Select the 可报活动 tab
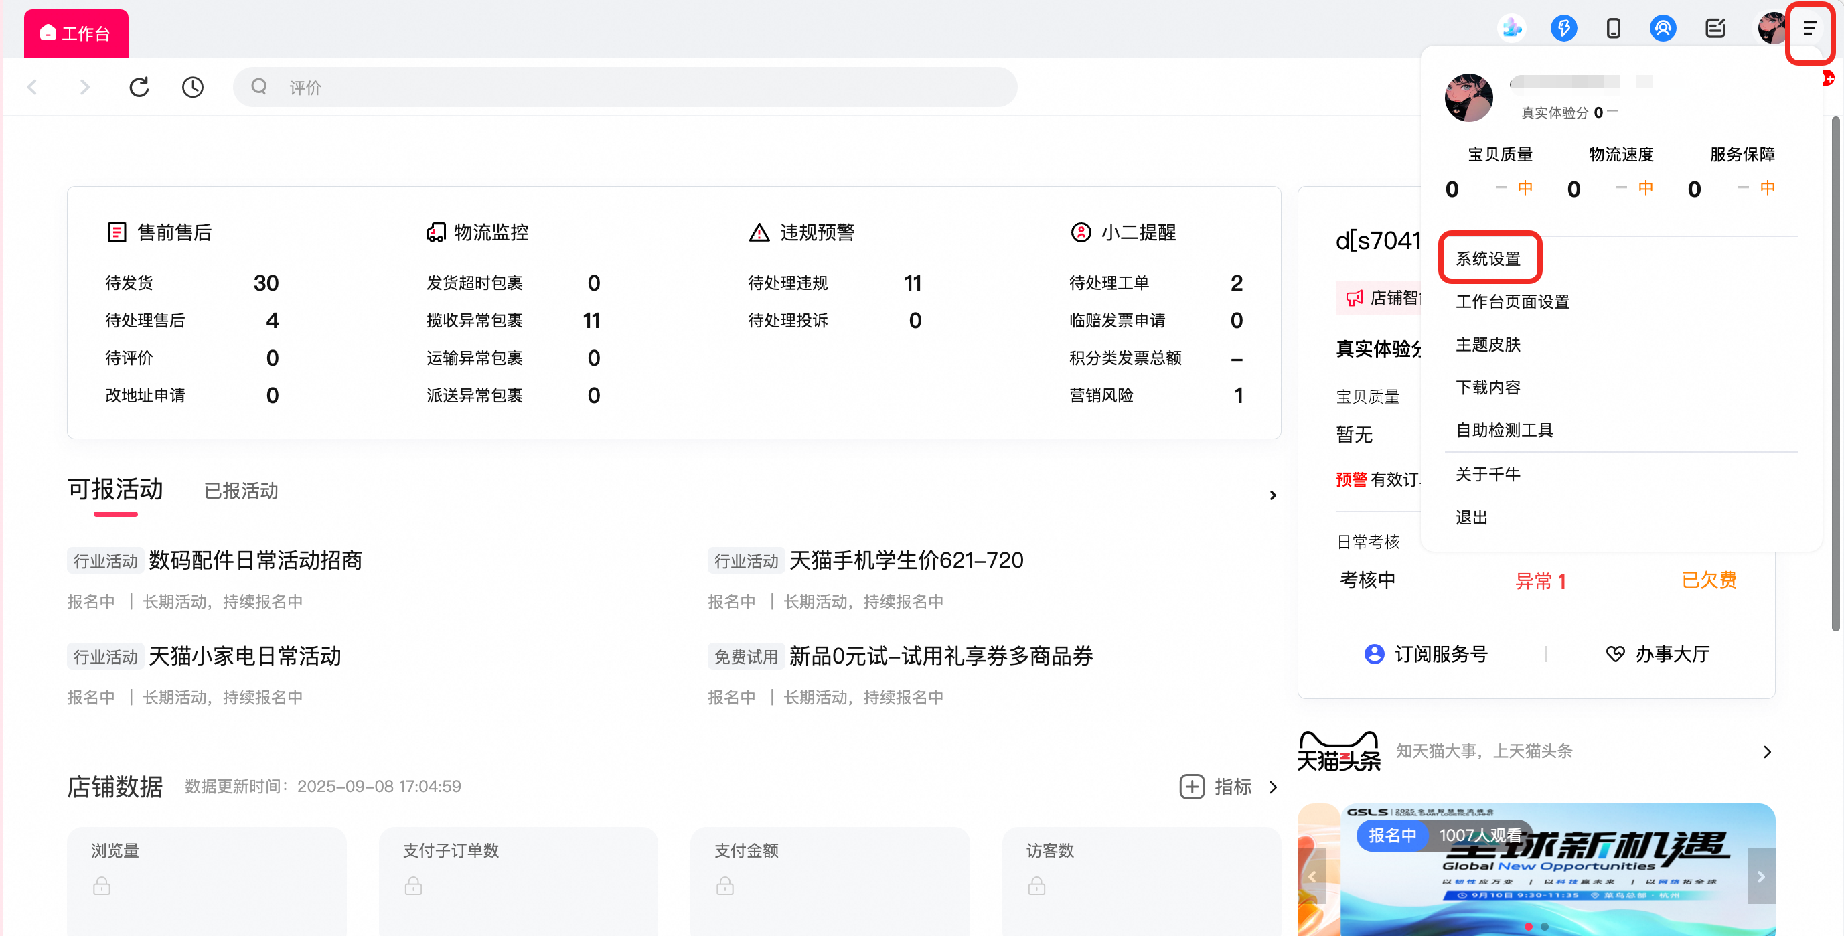The image size is (1844, 936). click(115, 489)
